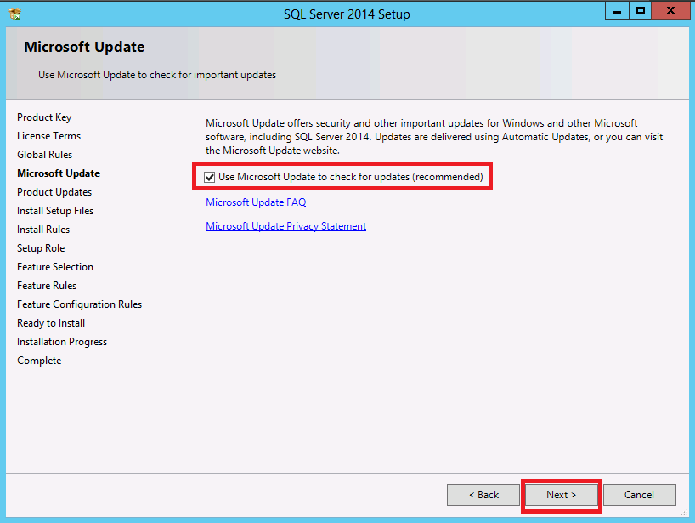The image size is (695, 523).
Task: Select Product Key step in sidebar
Action: click(44, 117)
